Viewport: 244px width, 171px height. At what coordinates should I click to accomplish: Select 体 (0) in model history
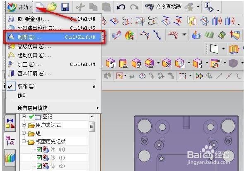pyautogui.click(x=58, y=150)
